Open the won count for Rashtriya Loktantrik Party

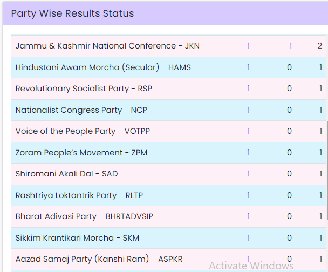click(x=249, y=195)
